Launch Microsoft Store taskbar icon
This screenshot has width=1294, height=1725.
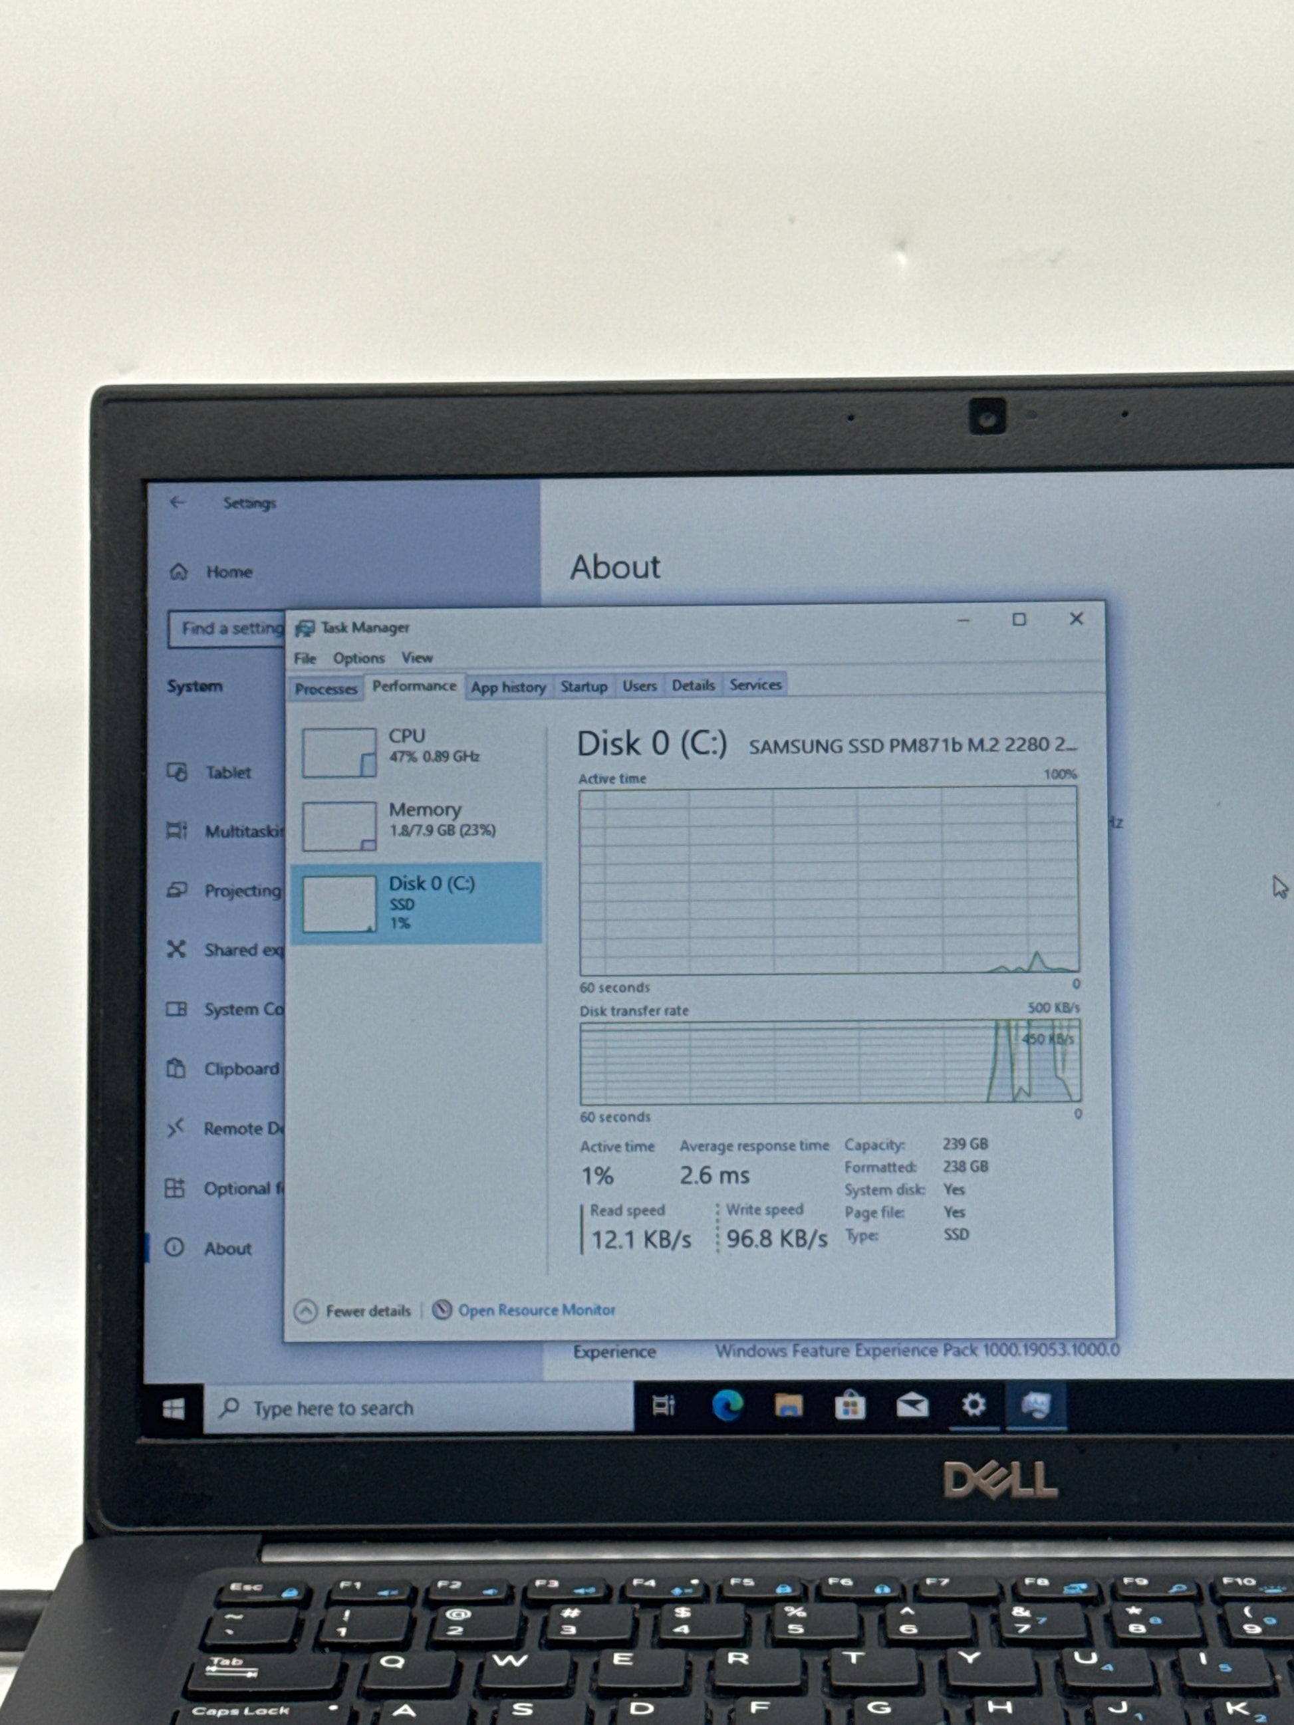[849, 1406]
